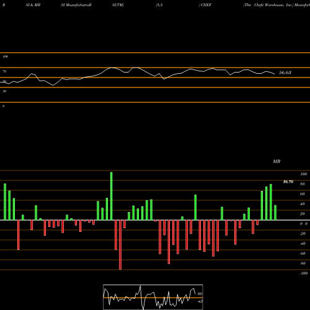Image resolution: width=310 pixels, height=310 pixels.
Task: Click the -42 label in mini chart
Action: pos(200,301)
